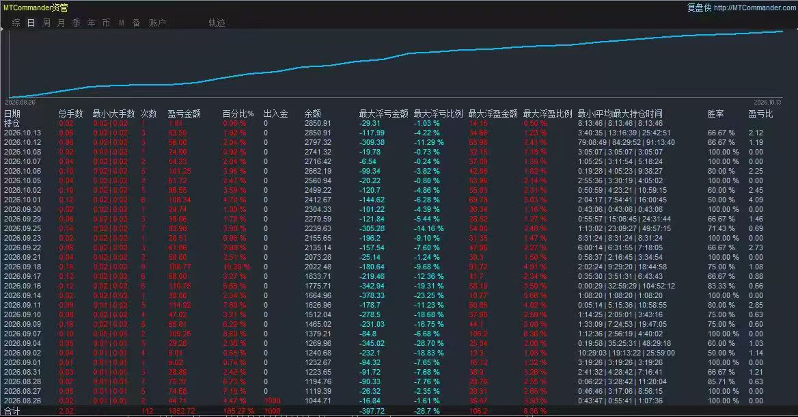Image resolution: width=798 pixels, height=417 pixels.
Task: Click the balance value 2022.48
Action: pyautogui.click(x=318, y=267)
